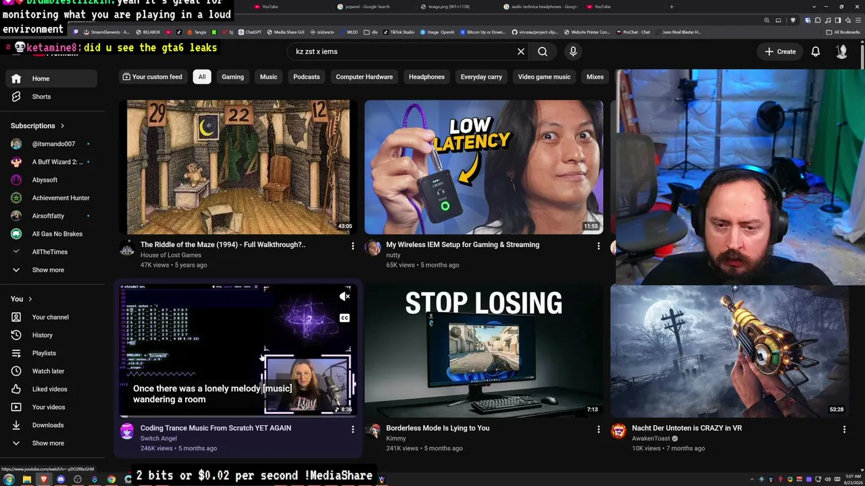
Task: Open the Your channel sidebar icon
Action: pos(16,317)
